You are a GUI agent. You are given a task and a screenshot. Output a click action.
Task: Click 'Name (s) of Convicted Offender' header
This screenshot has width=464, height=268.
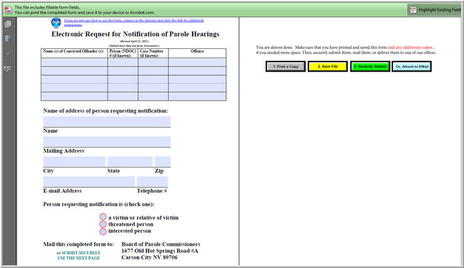[x=73, y=51]
